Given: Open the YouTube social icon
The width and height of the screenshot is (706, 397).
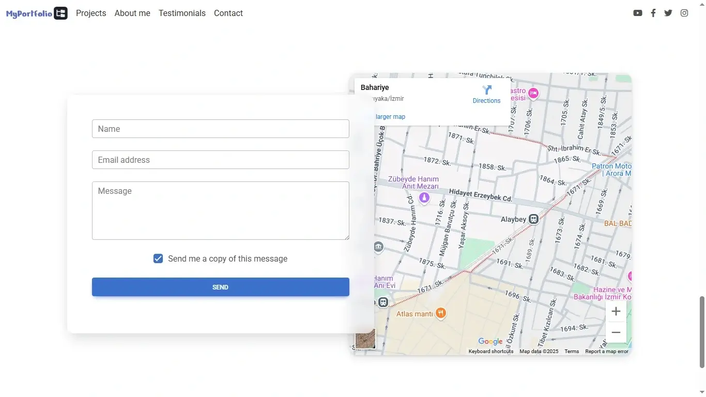Looking at the screenshot, I should click(x=638, y=13).
